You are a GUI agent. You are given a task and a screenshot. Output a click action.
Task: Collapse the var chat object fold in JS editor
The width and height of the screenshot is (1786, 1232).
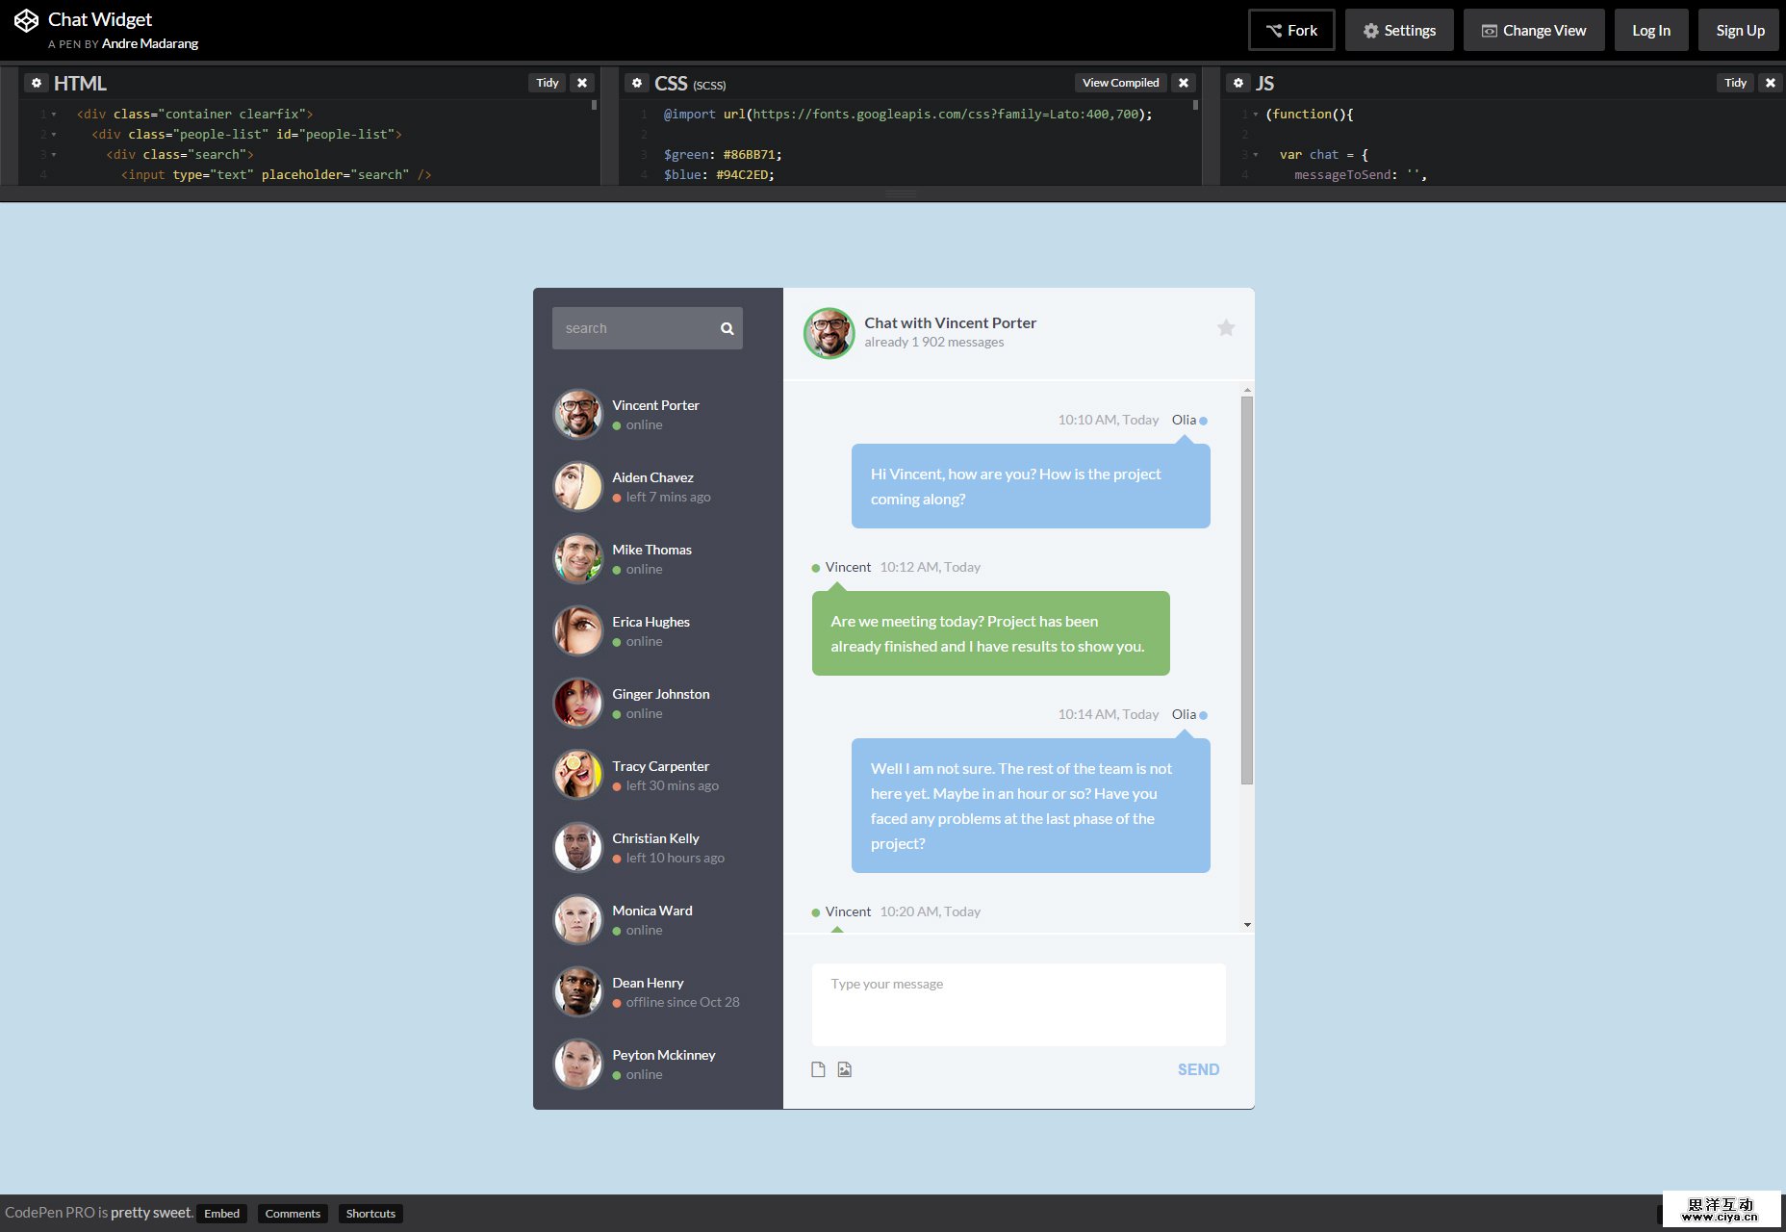pos(1257,154)
